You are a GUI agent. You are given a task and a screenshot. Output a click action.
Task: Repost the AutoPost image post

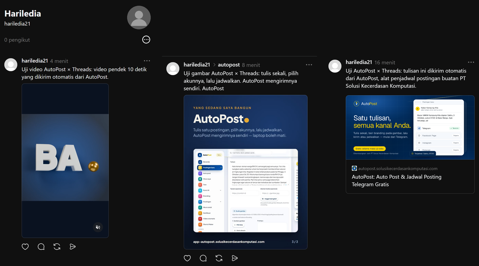coord(219,258)
